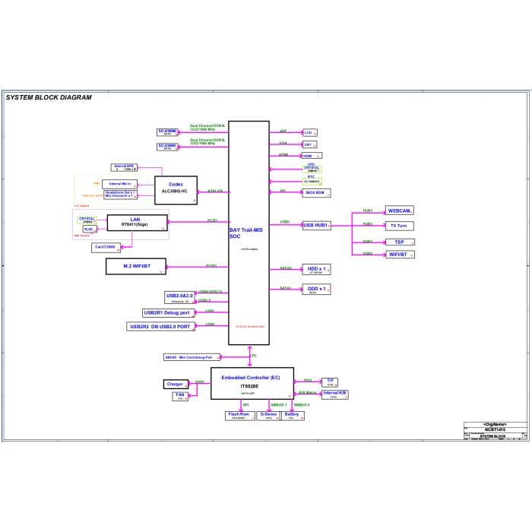Click the TSP box
This screenshot has height=532, width=532.
[x=400, y=242]
